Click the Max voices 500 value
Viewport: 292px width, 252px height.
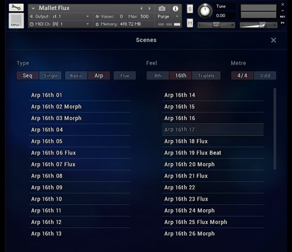coord(144,16)
